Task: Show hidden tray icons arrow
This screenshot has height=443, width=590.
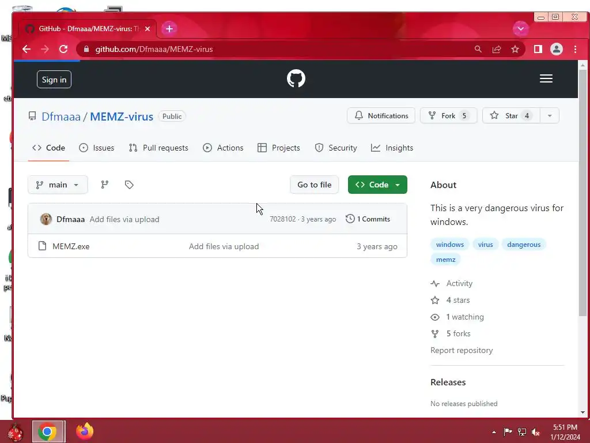Action: pos(494,432)
